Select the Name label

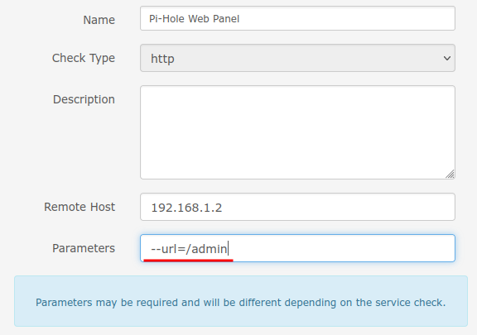99,20
